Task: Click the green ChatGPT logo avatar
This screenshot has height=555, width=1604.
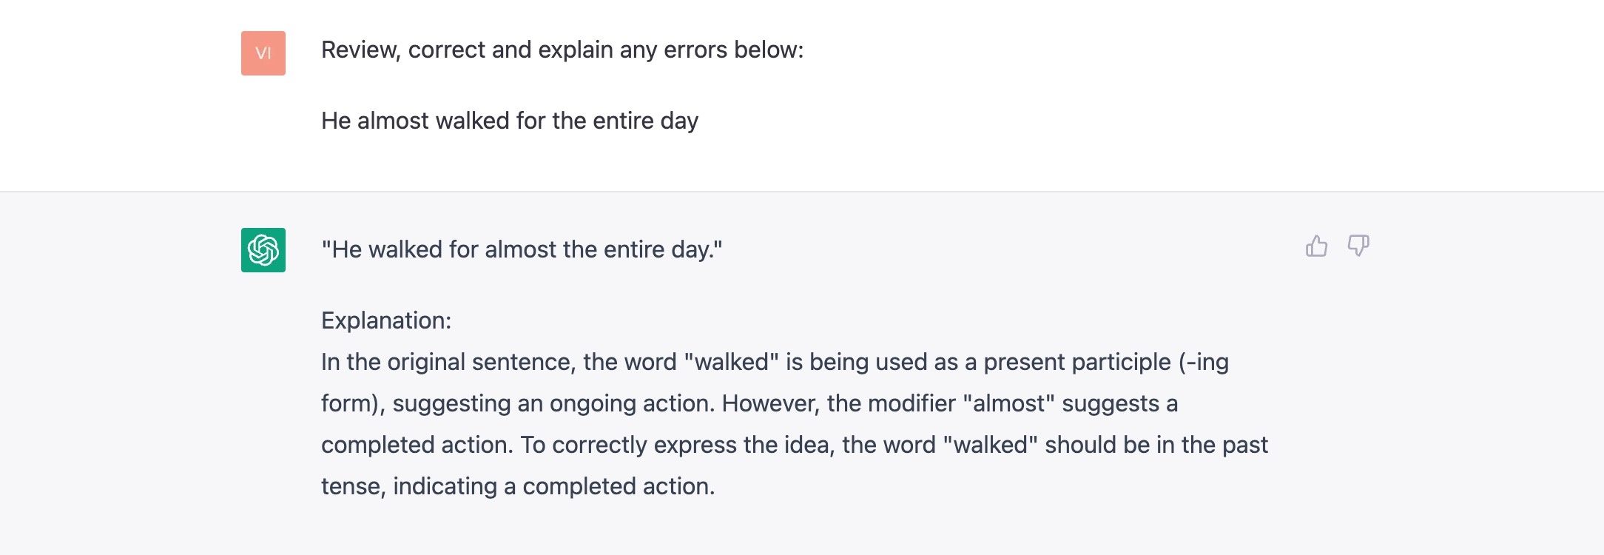Action: click(263, 250)
